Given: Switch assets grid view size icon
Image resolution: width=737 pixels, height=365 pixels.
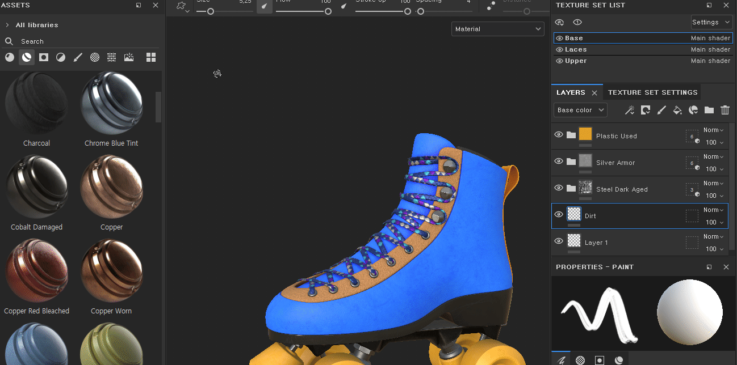Looking at the screenshot, I should (151, 57).
